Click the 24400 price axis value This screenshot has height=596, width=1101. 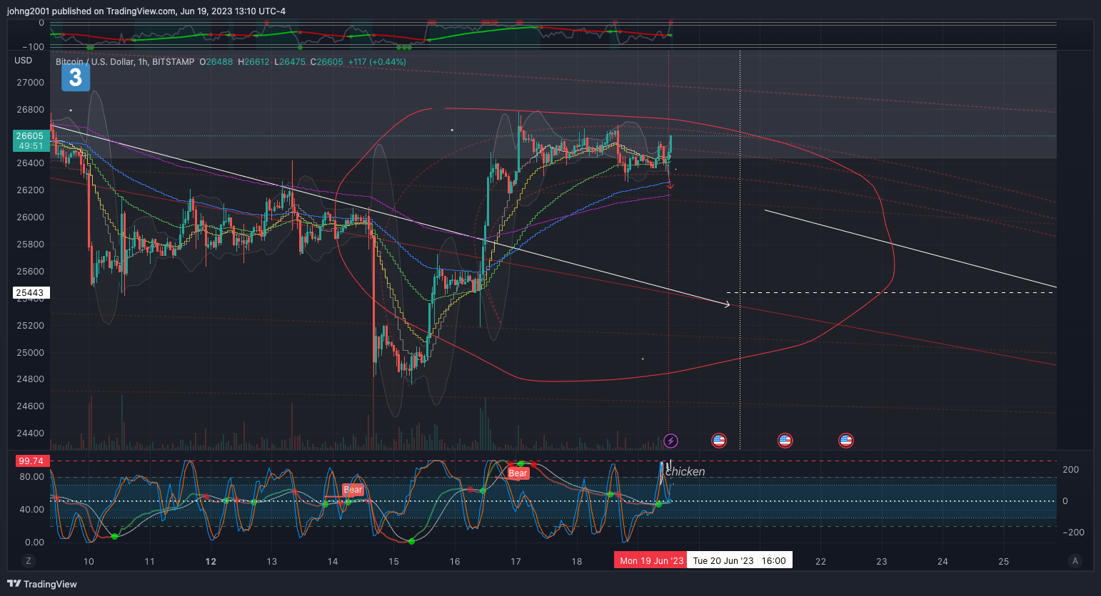pos(30,433)
